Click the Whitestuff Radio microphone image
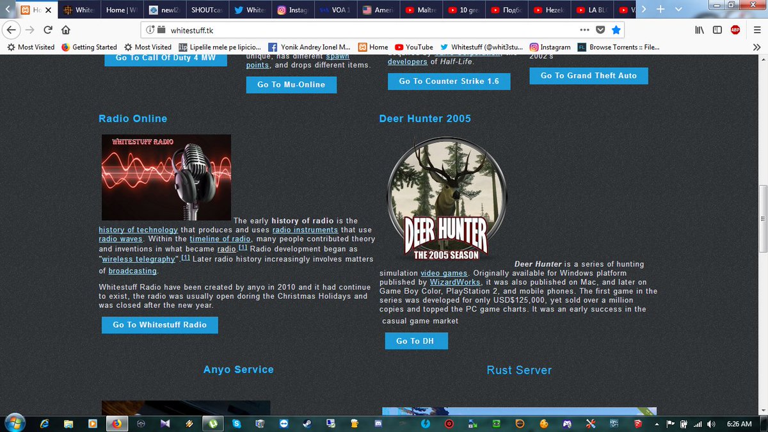The height and width of the screenshot is (432, 768). click(x=166, y=177)
